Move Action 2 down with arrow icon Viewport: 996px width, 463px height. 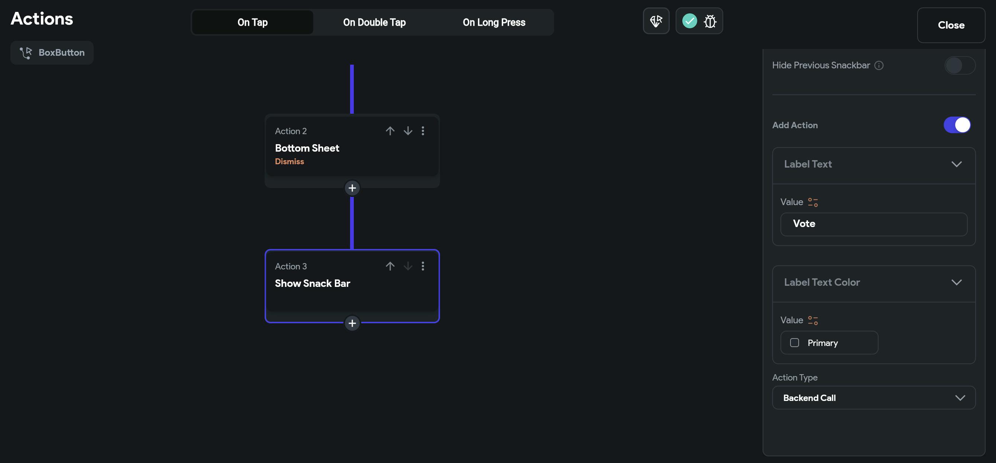(x=408, y=131)
